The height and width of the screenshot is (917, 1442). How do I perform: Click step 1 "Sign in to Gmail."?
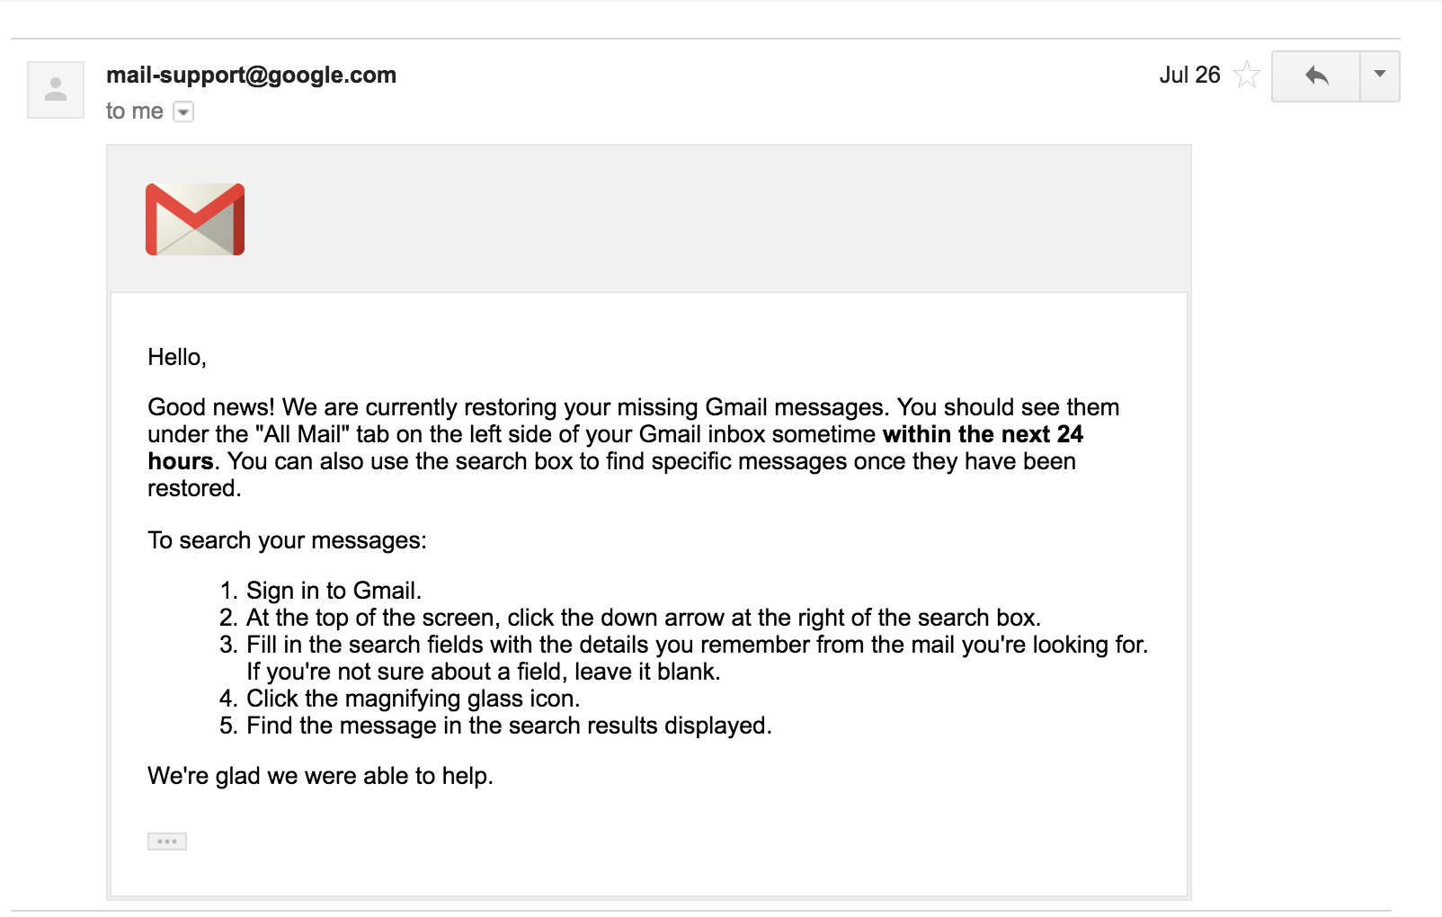(x=334, y=591)
